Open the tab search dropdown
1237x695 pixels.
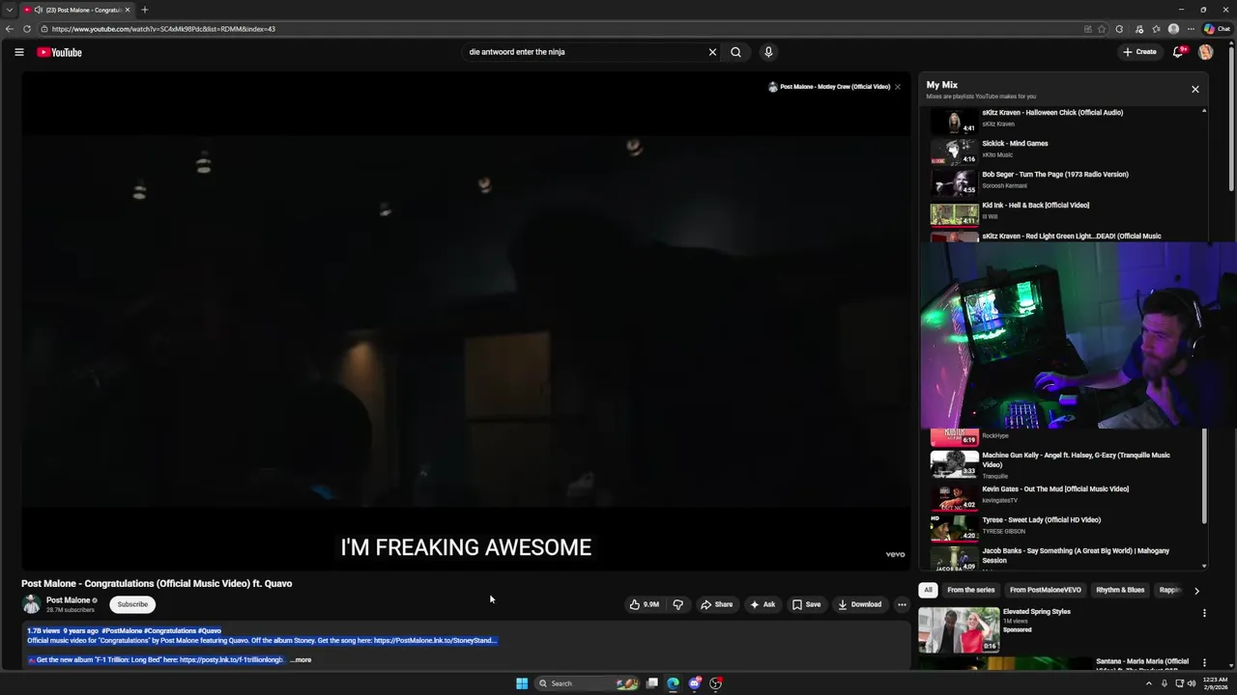(10, 10)
